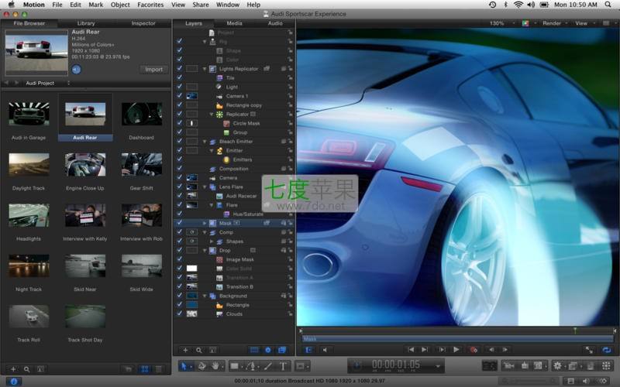This screenshot has height=387, width=620.
Task: Click the Mask bar in mini-timeline
Action: (x=458, y=339)
